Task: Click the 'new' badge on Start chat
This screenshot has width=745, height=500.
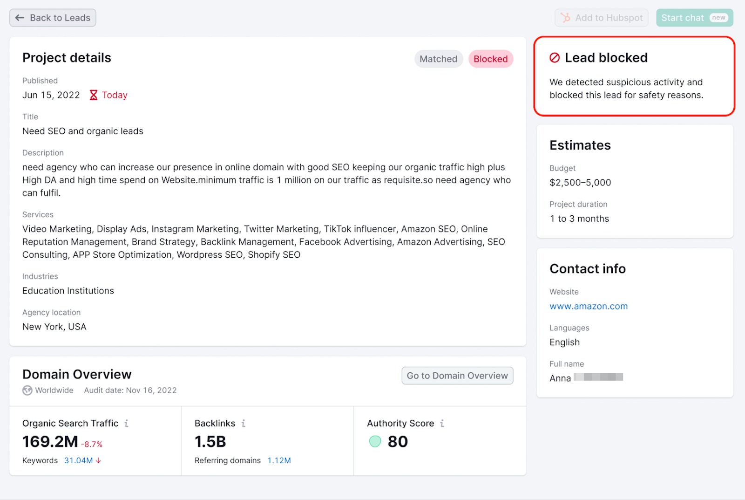Action: click(x=718, y=18)
